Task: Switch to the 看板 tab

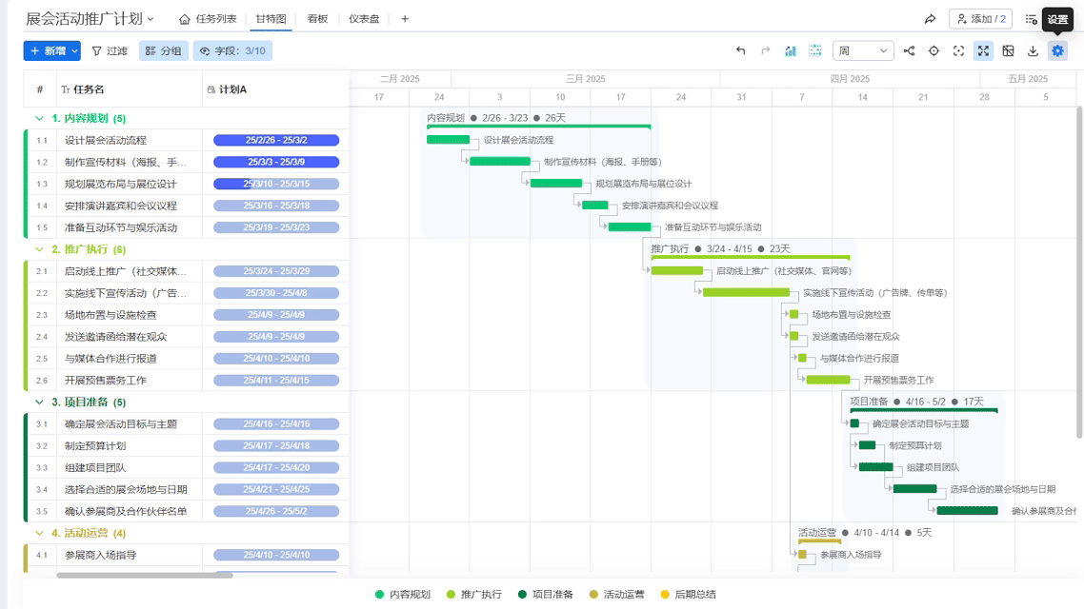Action: coord(317,19)
